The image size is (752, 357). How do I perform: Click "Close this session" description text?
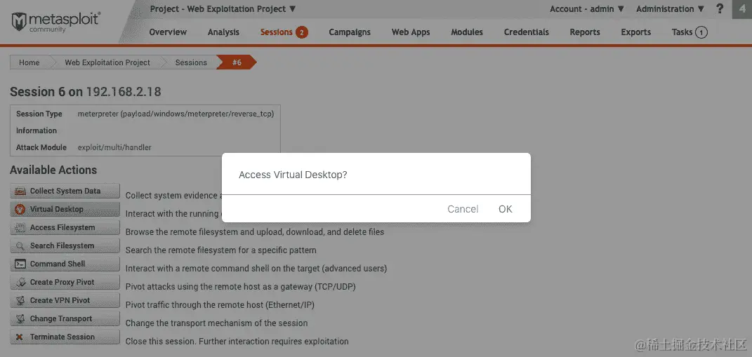(x=237, y=342)
